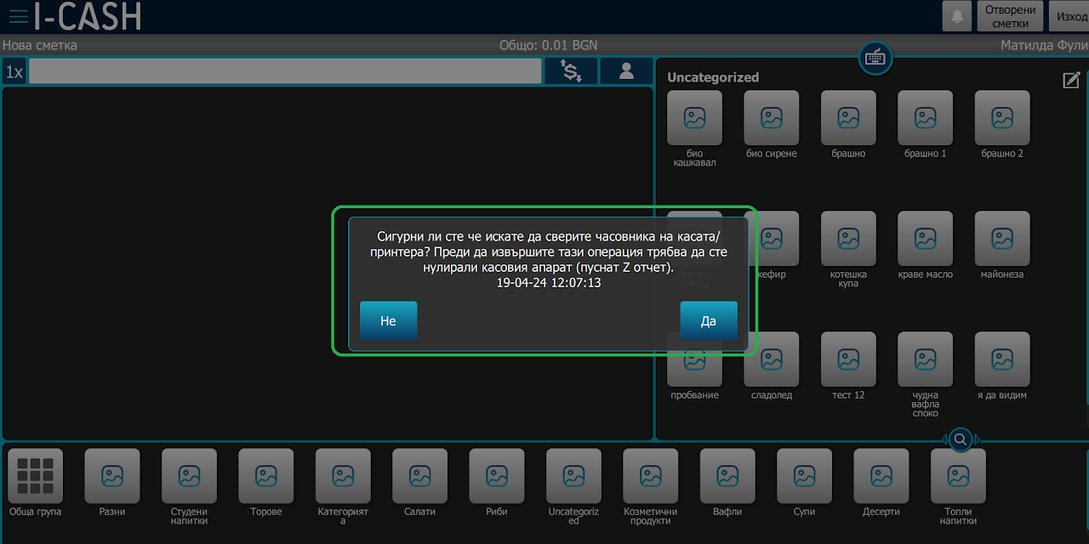This screenshot has height=544, width=1089.
Task: Switch to the Десерти category
Action: 881,476
